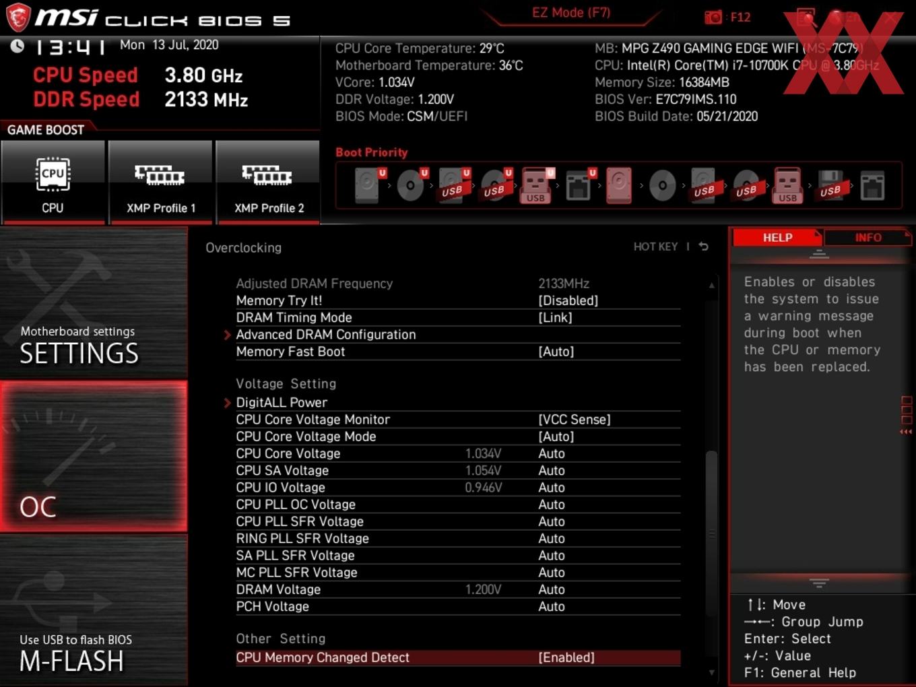The image size is (916, 687).
Task: Click the clock icon beside the time
Action: [17, 46]
